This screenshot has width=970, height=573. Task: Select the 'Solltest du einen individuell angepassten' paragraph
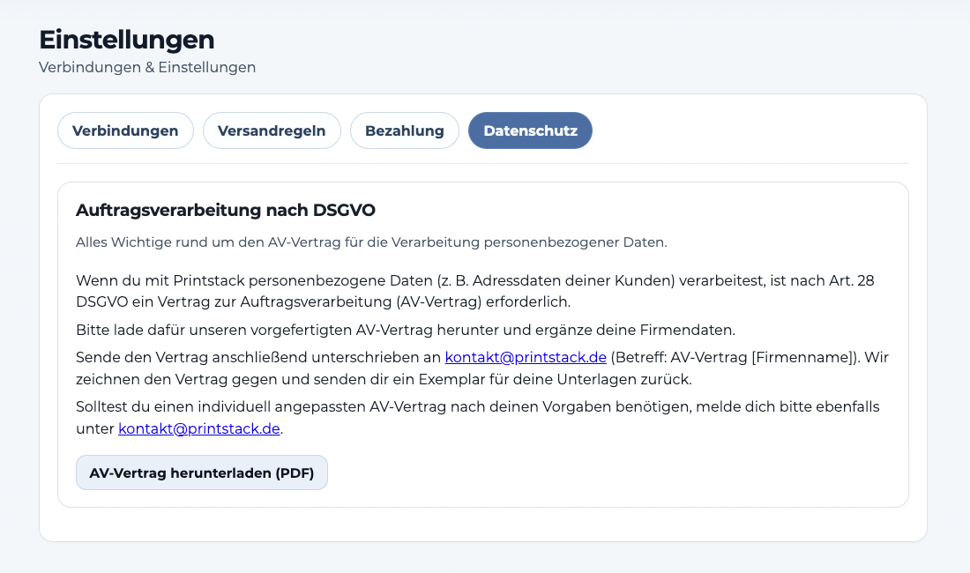pos(478,418)
